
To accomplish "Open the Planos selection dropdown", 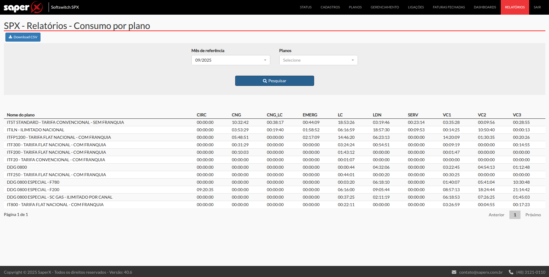I will click(x=318, y=60).
